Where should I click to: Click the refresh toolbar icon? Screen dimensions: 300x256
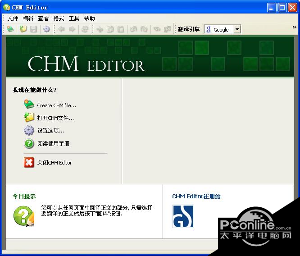(x=85, y=29)
